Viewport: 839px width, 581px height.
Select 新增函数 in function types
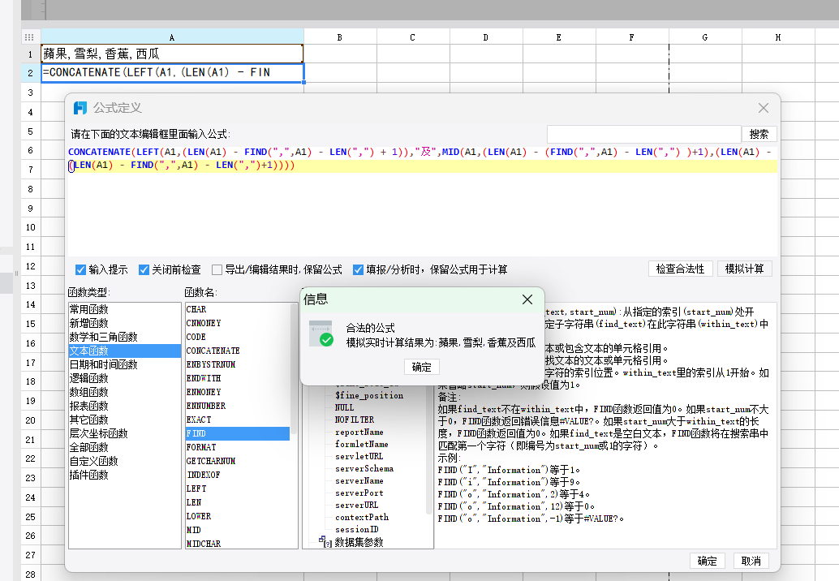(x=125, y=323)
